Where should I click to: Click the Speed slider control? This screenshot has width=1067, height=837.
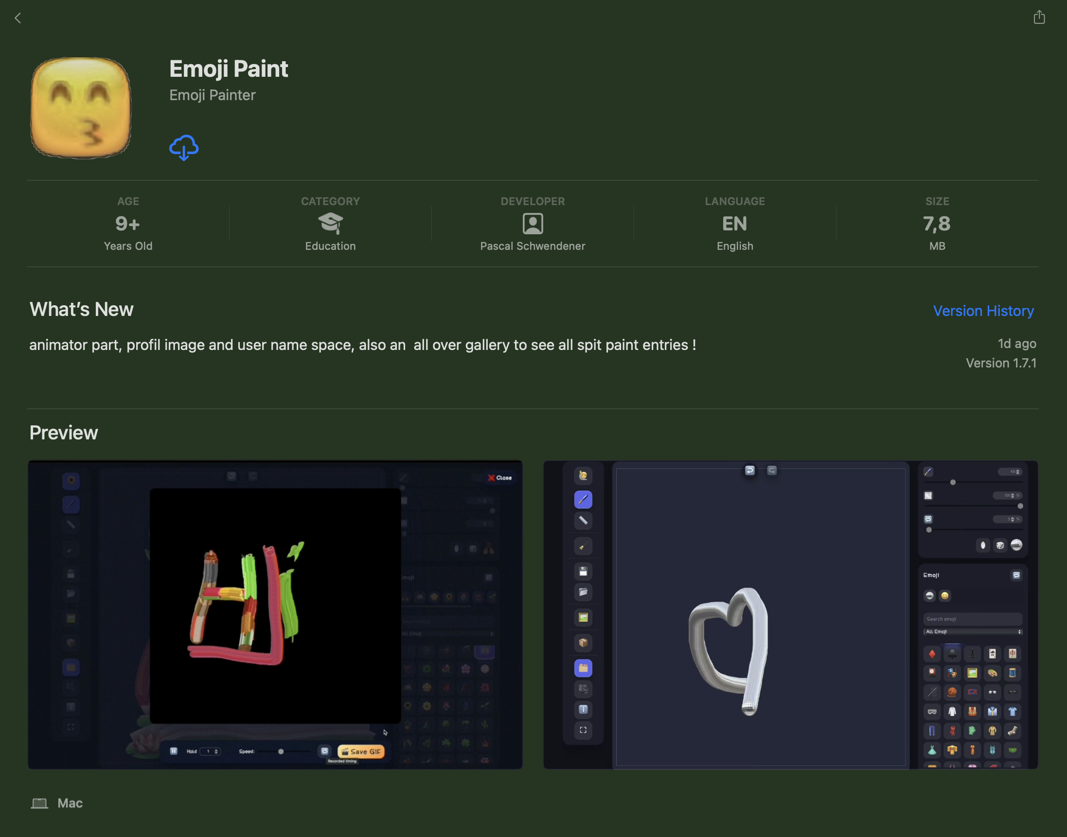(x=282, y=751)
